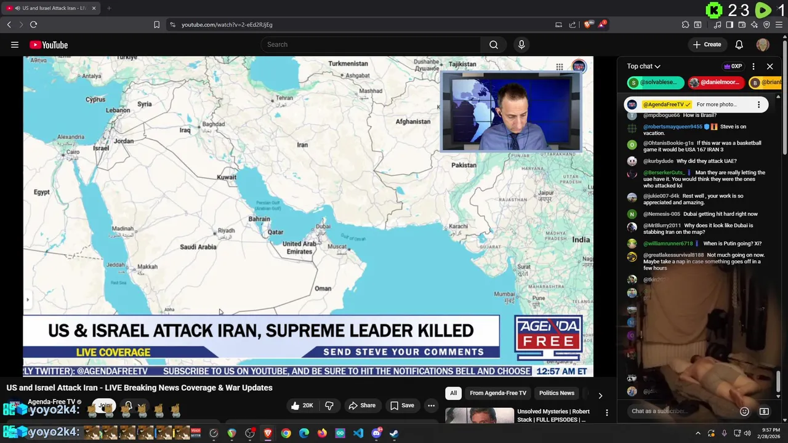Select From Agenda-Free TV chip

[x=498, y=393]
